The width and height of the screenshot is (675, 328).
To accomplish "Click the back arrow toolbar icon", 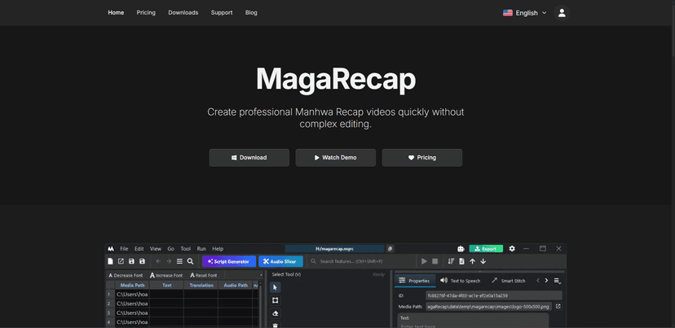I will click(158, 261).
